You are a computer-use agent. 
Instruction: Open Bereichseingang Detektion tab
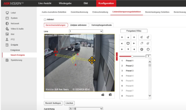(x=157, y=12)
